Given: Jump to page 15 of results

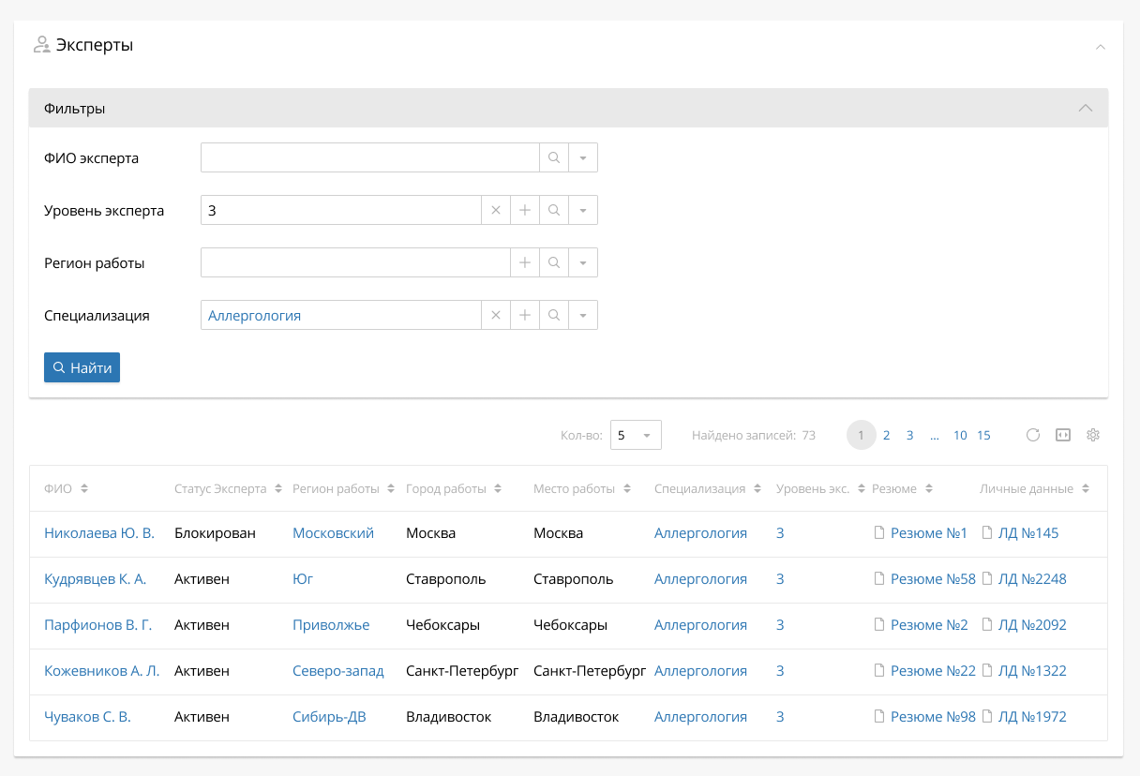Looking at the screenshot, I should [983, 435].
